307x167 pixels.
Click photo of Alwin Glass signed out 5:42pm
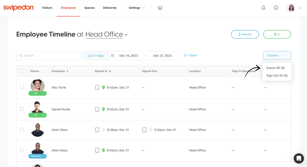point(38,130)
